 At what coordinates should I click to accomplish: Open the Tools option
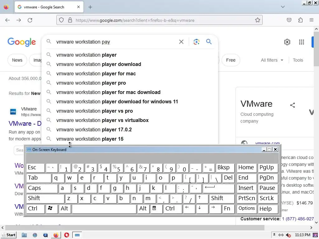click(298, 60)
